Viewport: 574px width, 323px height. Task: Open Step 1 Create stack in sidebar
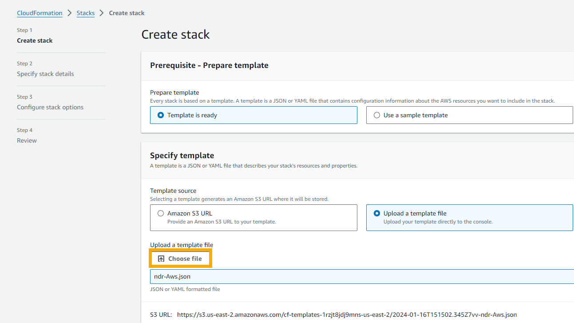pos(35,40)
